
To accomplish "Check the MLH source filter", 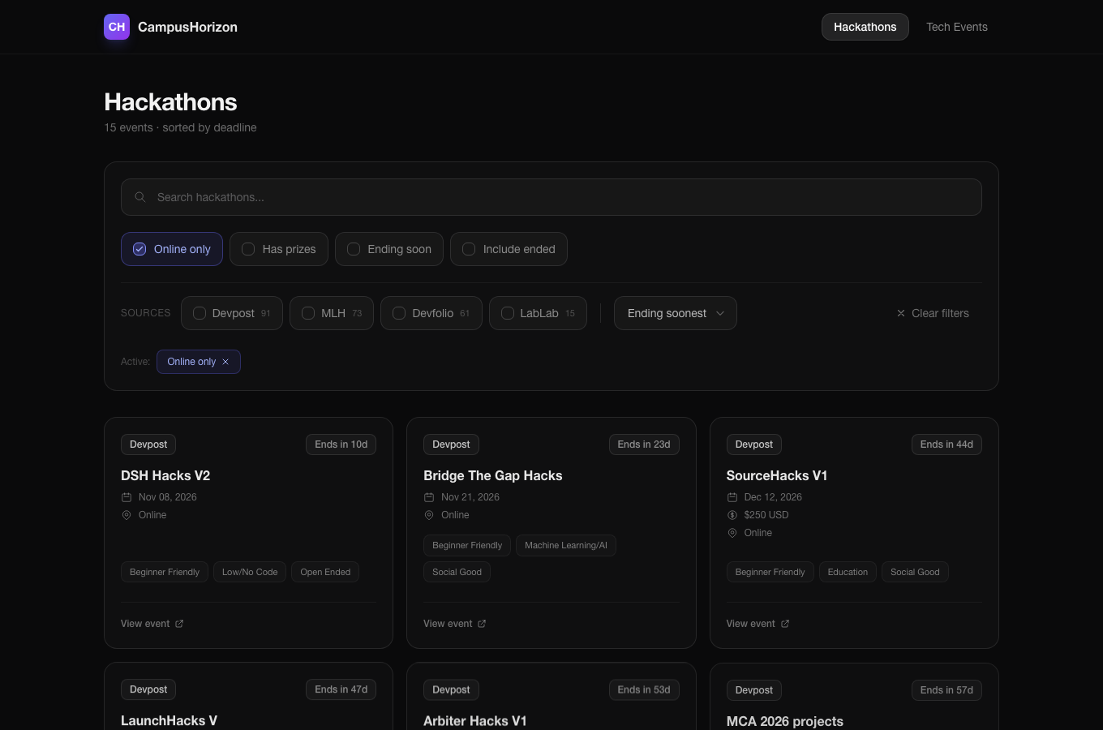I will tap(332, 313).
